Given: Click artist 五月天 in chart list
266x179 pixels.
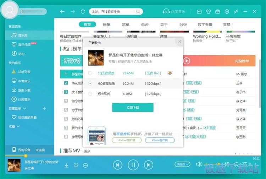Looking at the screenshot, I should point(241,128).
